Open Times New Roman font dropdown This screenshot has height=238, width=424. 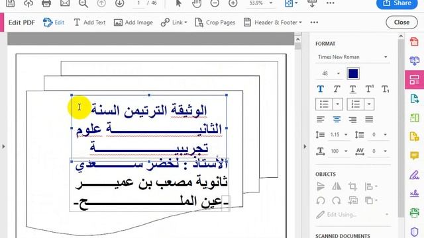[x=352, y=57]
